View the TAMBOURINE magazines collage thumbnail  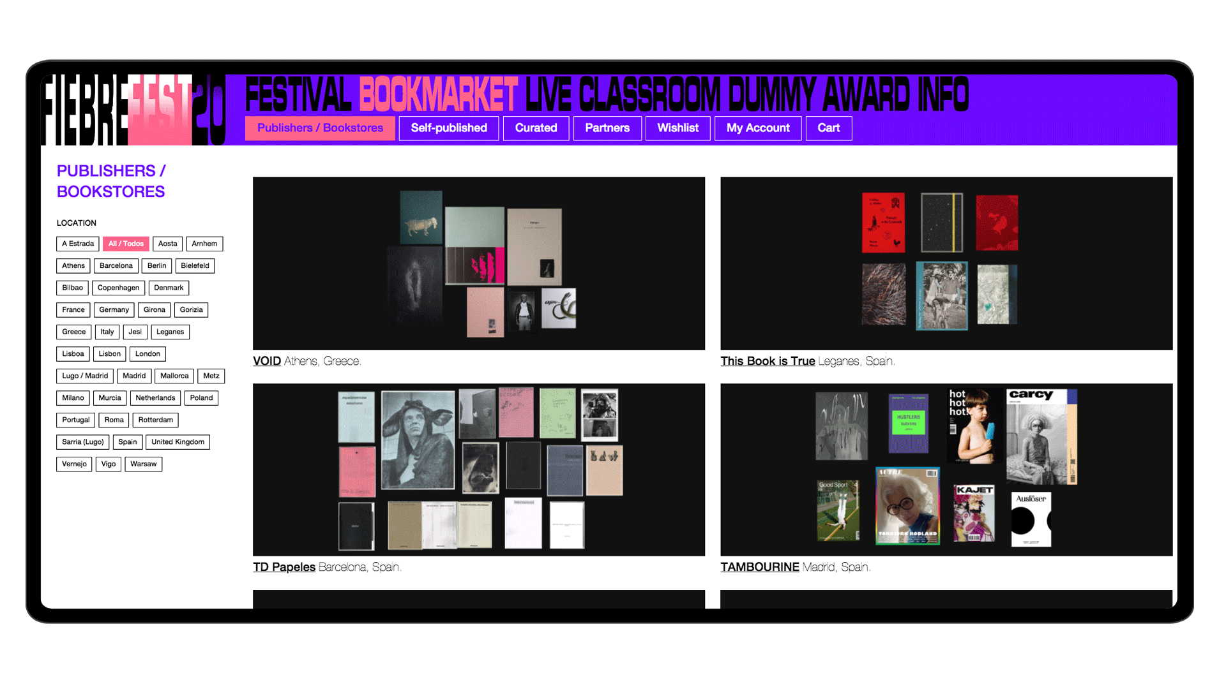[946, 470]
